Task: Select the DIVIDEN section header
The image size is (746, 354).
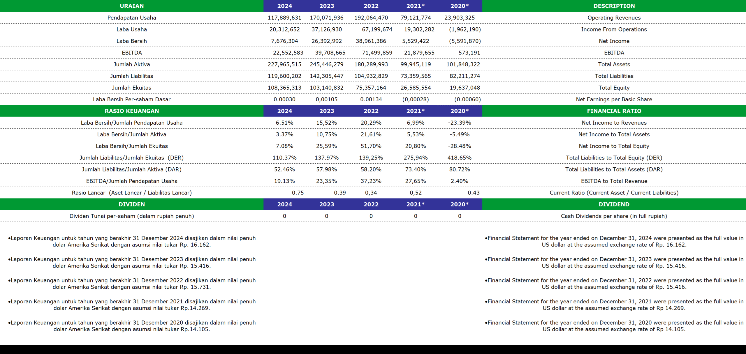Action: point(132,204)
